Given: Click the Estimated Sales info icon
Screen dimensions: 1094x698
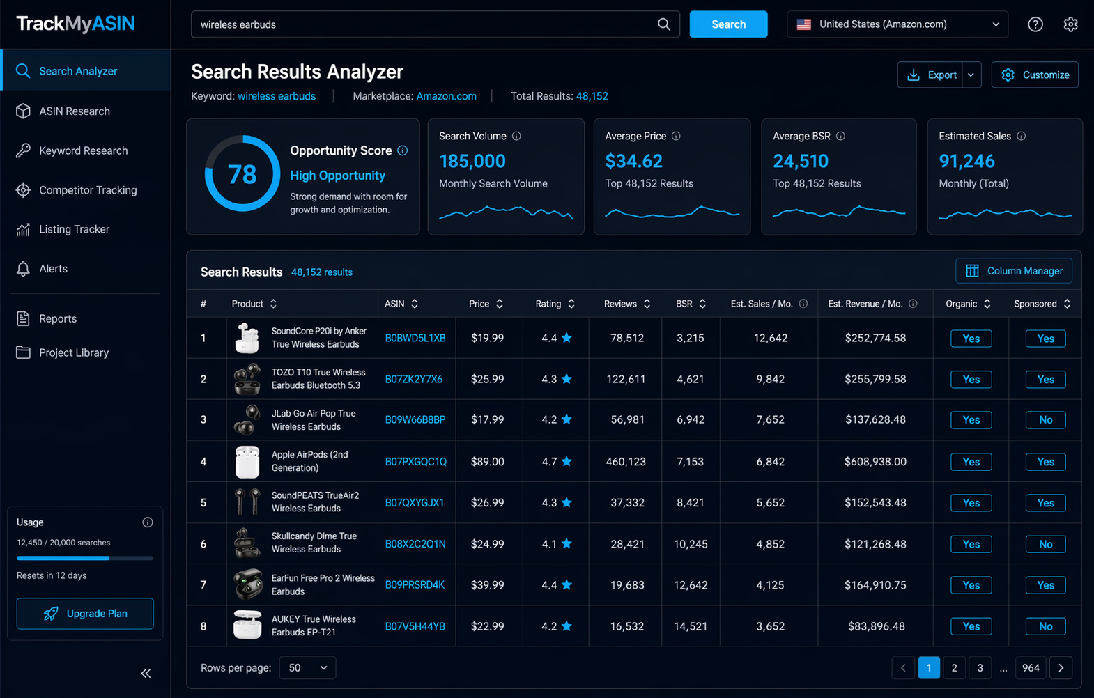Looking at the screenshot, I should (1021, 136).
